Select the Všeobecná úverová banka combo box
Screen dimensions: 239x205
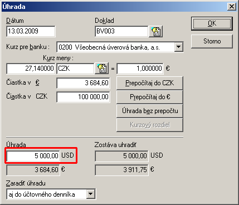[x=120, y=47]
